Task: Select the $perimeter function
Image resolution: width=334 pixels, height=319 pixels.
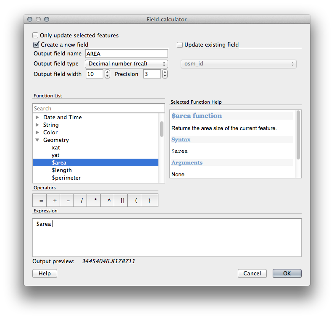Action: [x=66, y=178]
